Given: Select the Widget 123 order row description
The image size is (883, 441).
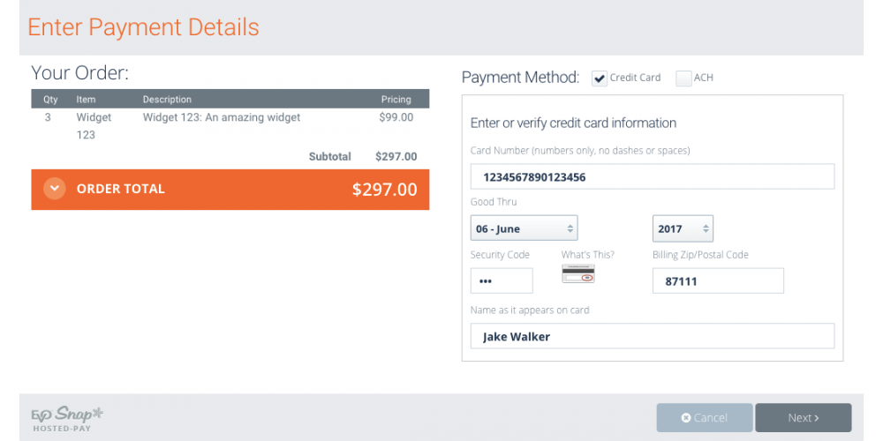Looking at the screenshot, I should 222,117.
